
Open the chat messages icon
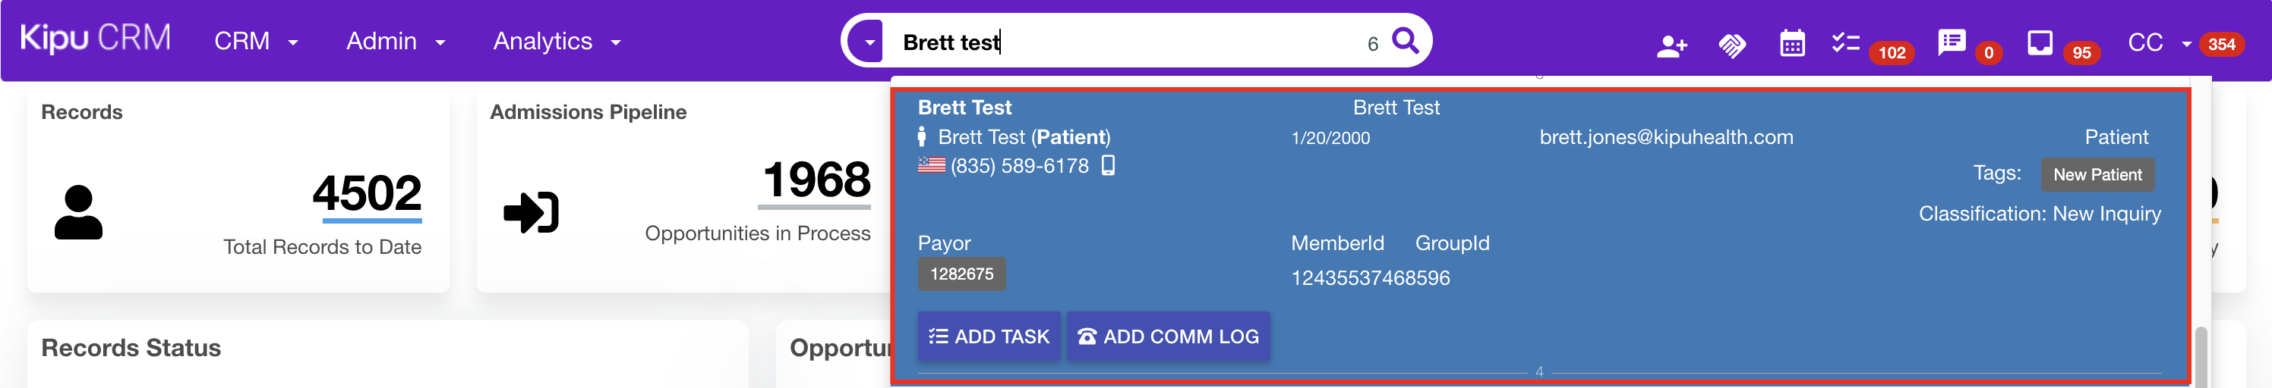pos(1952,42)
